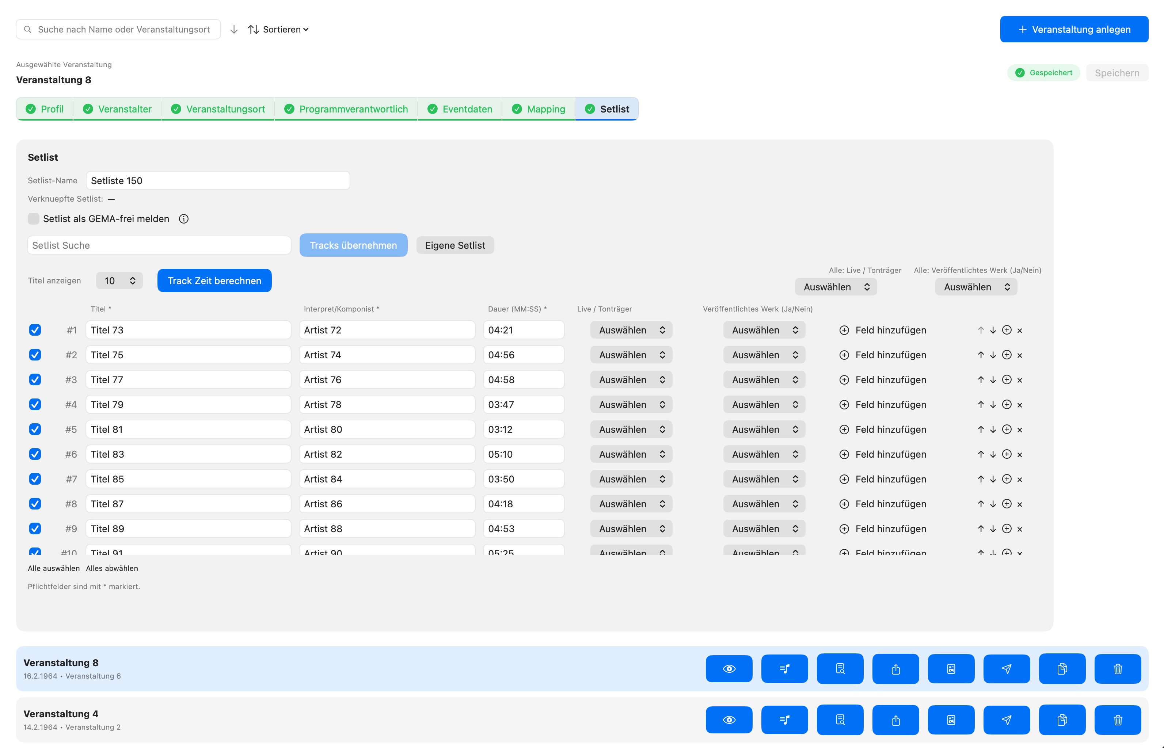
Task: Click the eye icon for Veranstaltung 8
Action: (729, 669)
